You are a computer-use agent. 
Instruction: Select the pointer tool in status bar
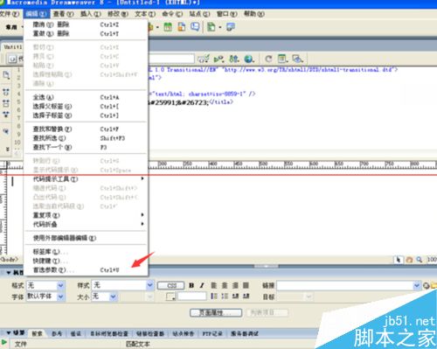point(399,260)
